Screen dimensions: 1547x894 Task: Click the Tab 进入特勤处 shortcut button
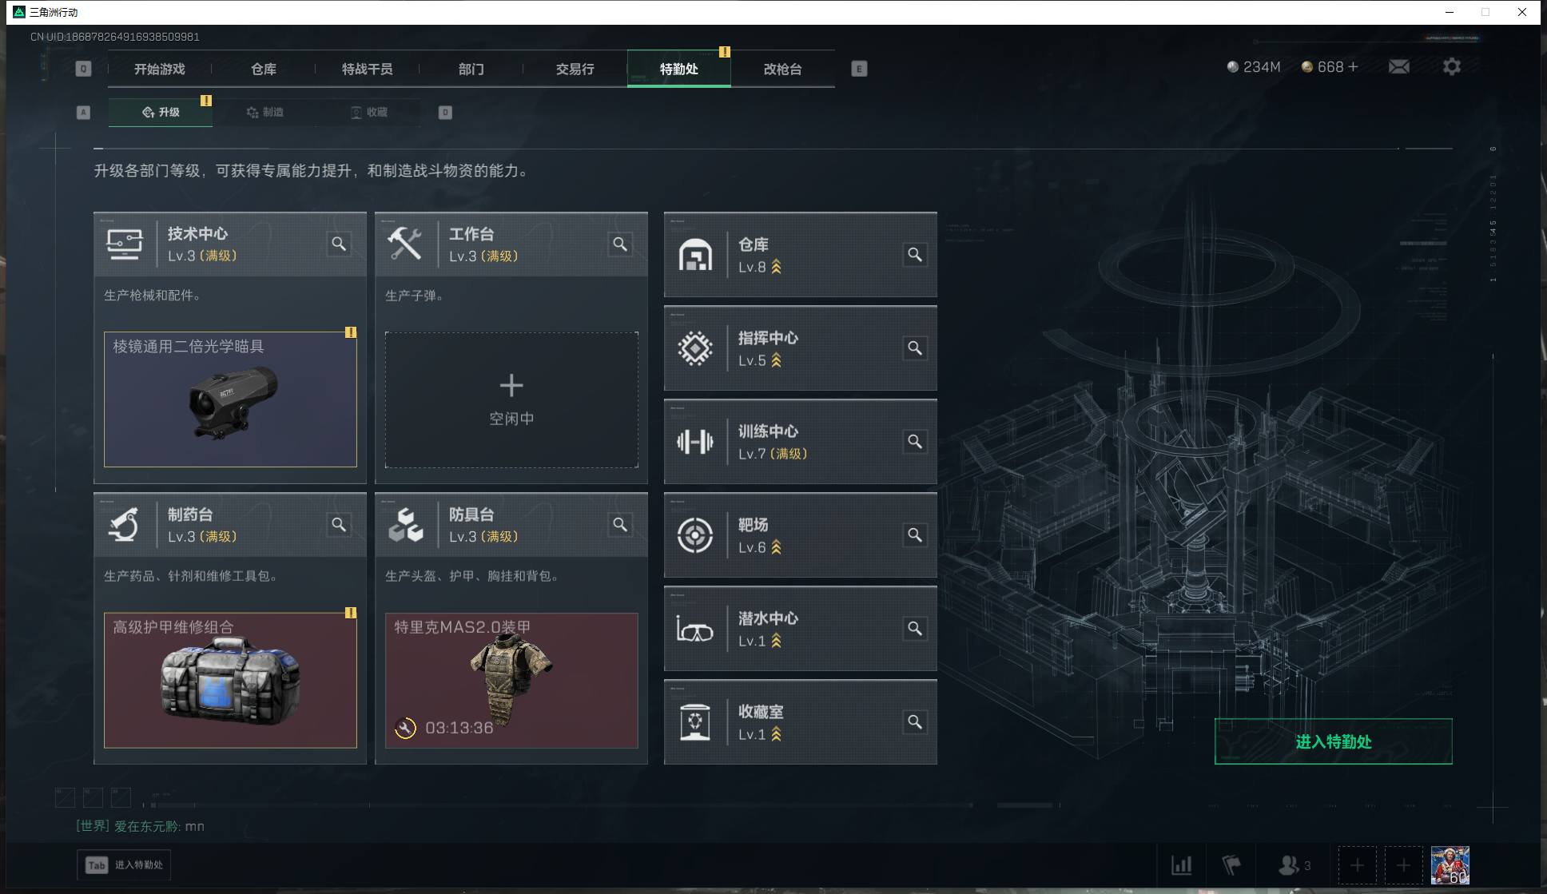click(x=125, y=865)
